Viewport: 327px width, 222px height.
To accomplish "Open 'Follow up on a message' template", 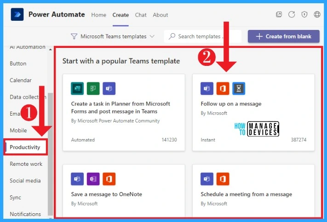I will (231, 104).
